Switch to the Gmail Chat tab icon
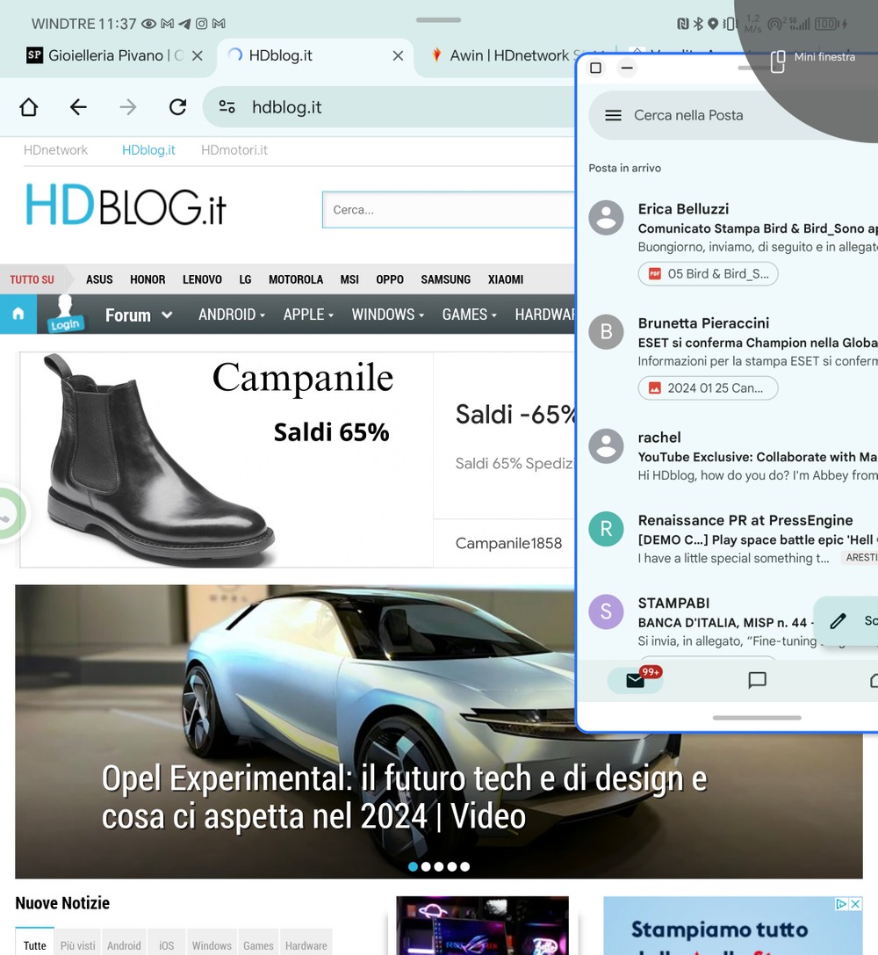 [757, 680]
